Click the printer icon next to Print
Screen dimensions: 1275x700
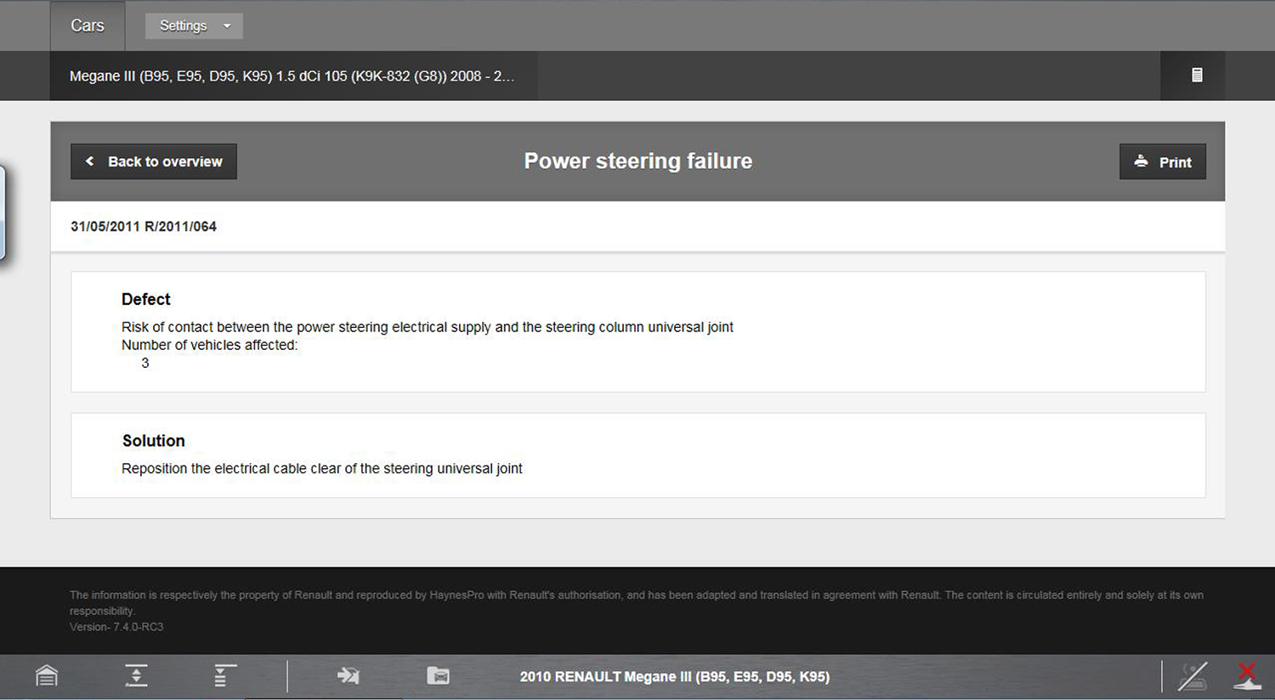pyautogui.click(x=1141, y=161)
